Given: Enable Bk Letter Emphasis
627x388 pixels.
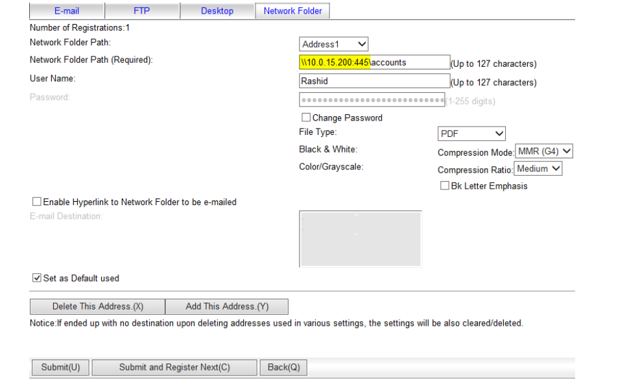Looking at the screenshot, I should coord(445,186).
